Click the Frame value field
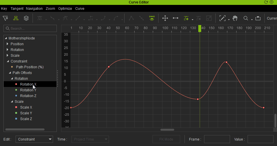 coord(217,139)
